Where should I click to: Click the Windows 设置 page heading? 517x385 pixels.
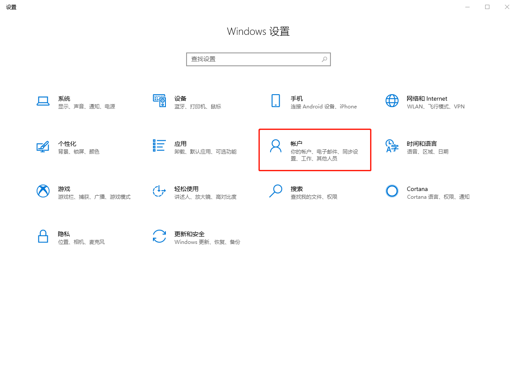pos(258,31)
